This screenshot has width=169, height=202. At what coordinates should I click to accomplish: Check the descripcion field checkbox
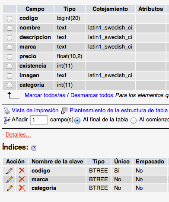click(x=10, y=38)
